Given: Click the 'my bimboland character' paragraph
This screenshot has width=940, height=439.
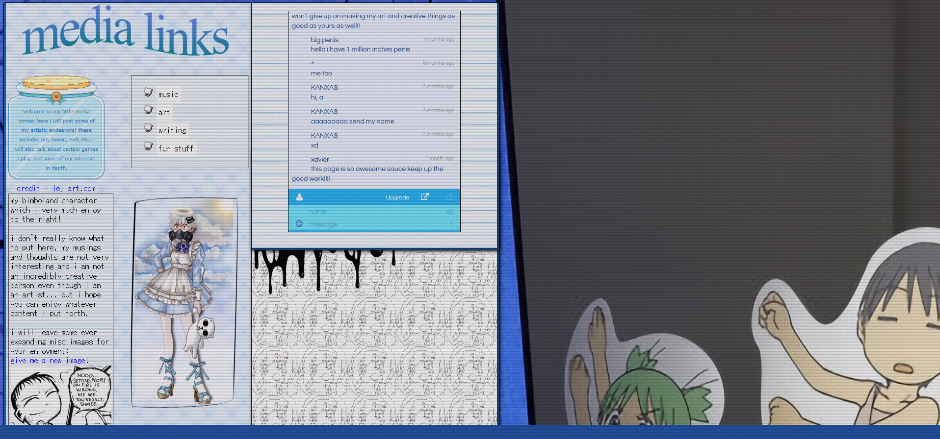Looking at the screenshot, I should [56, 210].
